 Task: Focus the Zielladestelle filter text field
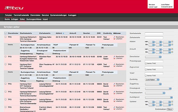(x=154, y=38)
